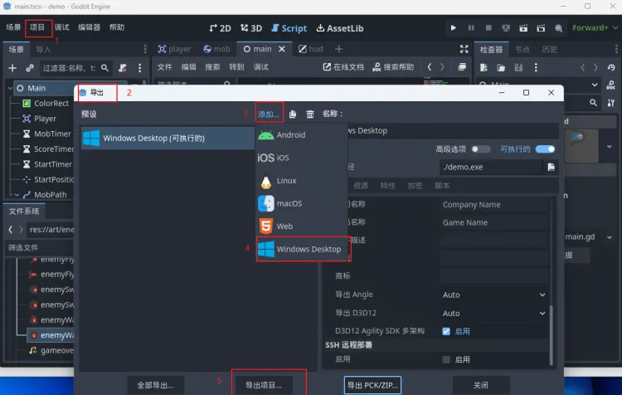This screenshot has height=395, width=622.
Task: Select the ColorRect node
Action: click(51, 103)
